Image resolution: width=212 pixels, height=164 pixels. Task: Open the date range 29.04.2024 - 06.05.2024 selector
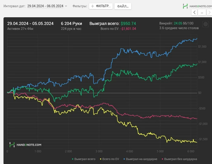pyautogui.click(x=45, y=6)
